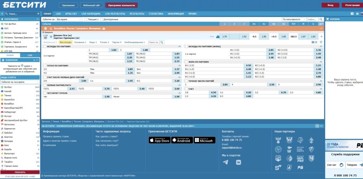Check the Исходы по партиям market checkbox
This screenshot has width=363, height=179.
tap(45, 47)
